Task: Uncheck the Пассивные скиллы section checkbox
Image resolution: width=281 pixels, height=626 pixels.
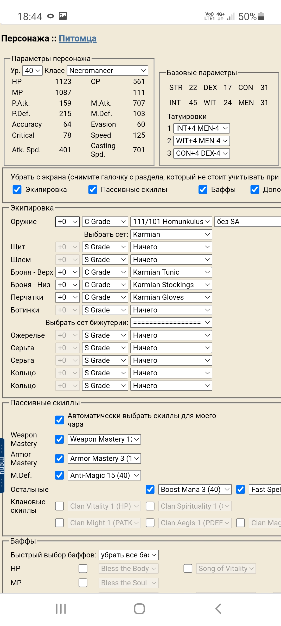Action: pos(93,190)
